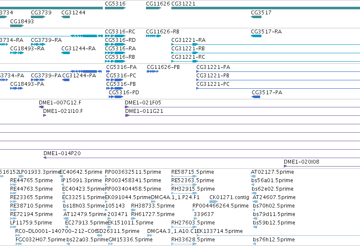Click EST bs76h12.5prime label
The width and height of the screenshot is (360, 246).
[x=274, y=240]
